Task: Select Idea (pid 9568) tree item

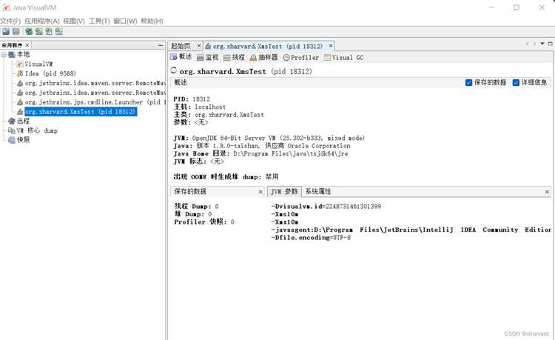Action: tap(50, 73)
